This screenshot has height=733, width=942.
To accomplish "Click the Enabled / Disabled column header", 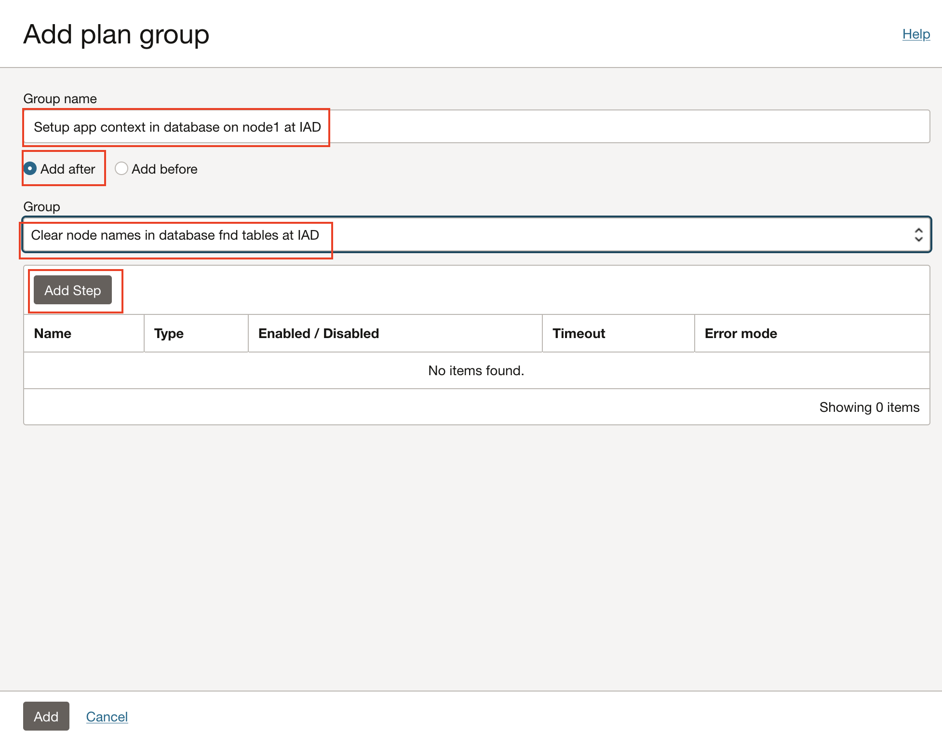I will [319, 334].
